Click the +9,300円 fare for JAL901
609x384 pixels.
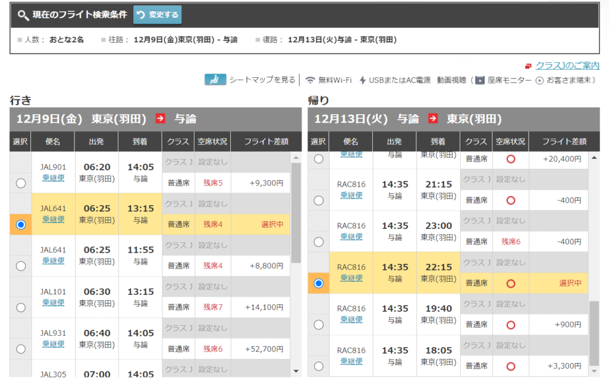[x=266, y=183]
